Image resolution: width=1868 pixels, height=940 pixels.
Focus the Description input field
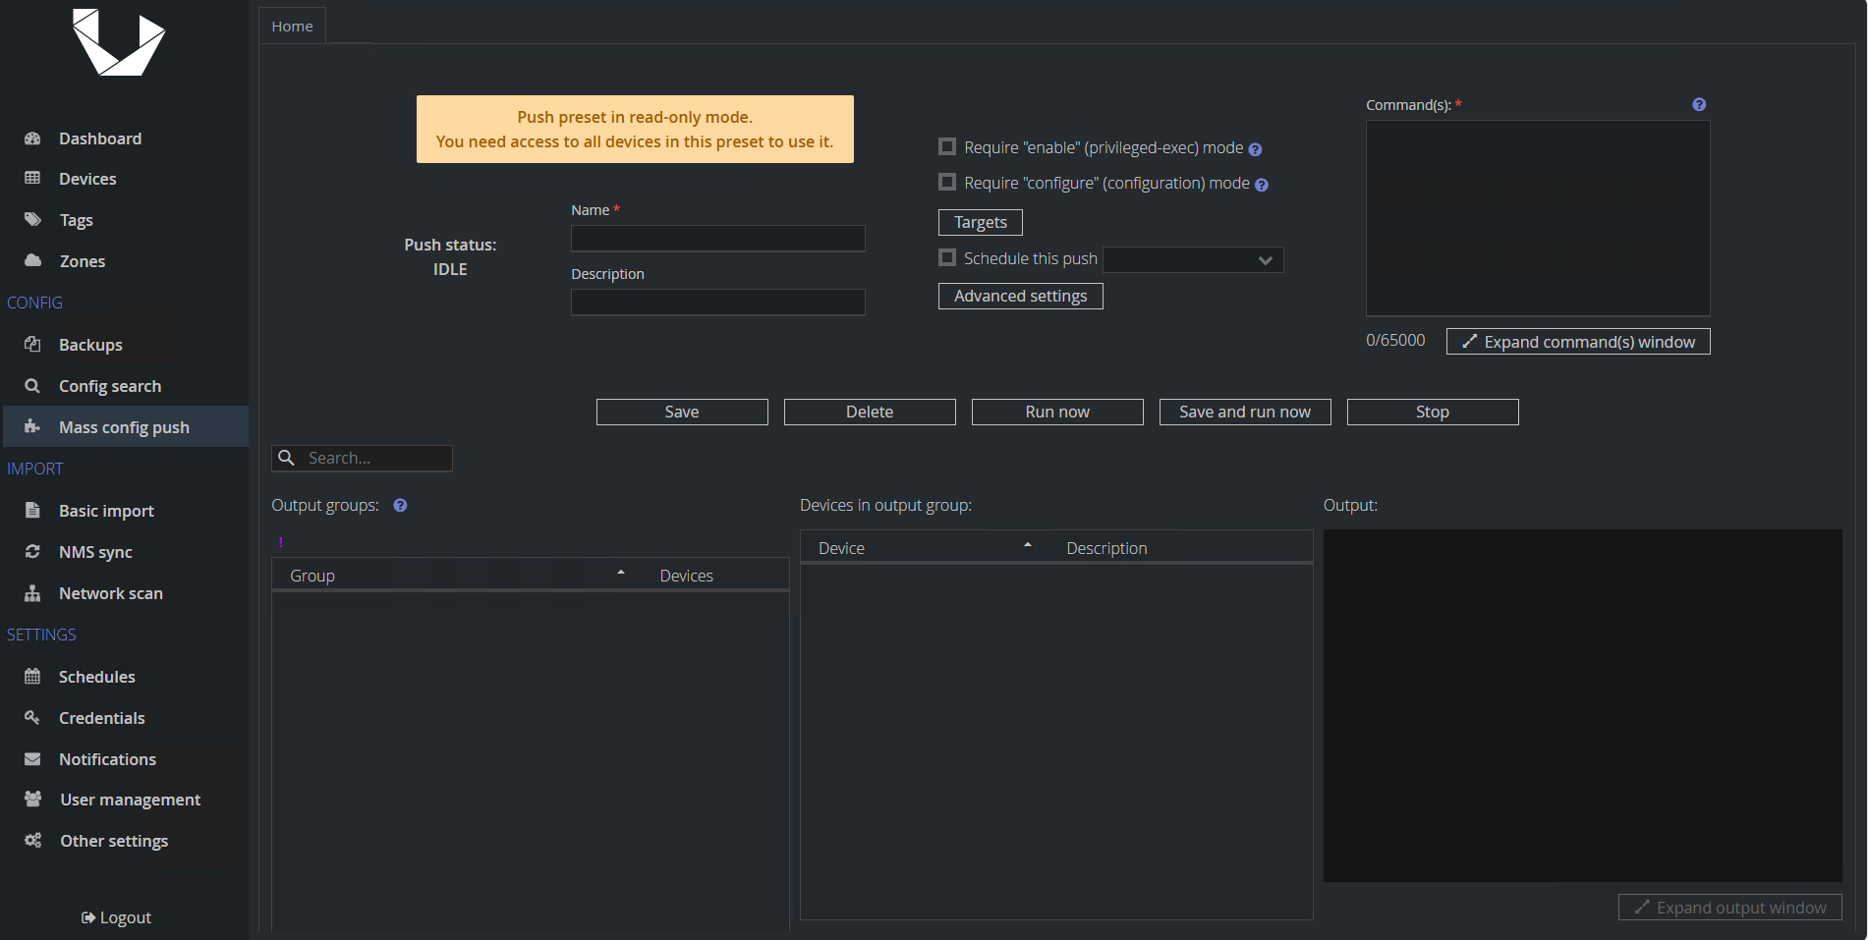tap(717, 303)
